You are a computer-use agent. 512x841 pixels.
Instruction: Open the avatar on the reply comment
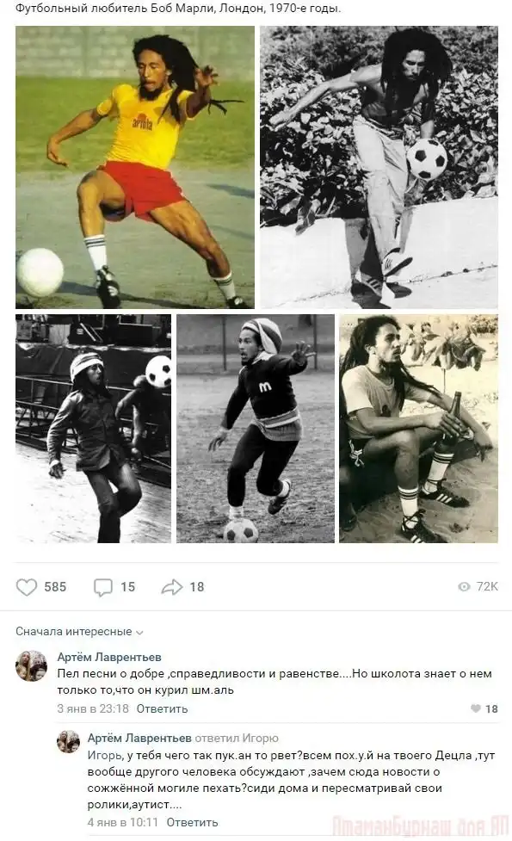[68, 742]
